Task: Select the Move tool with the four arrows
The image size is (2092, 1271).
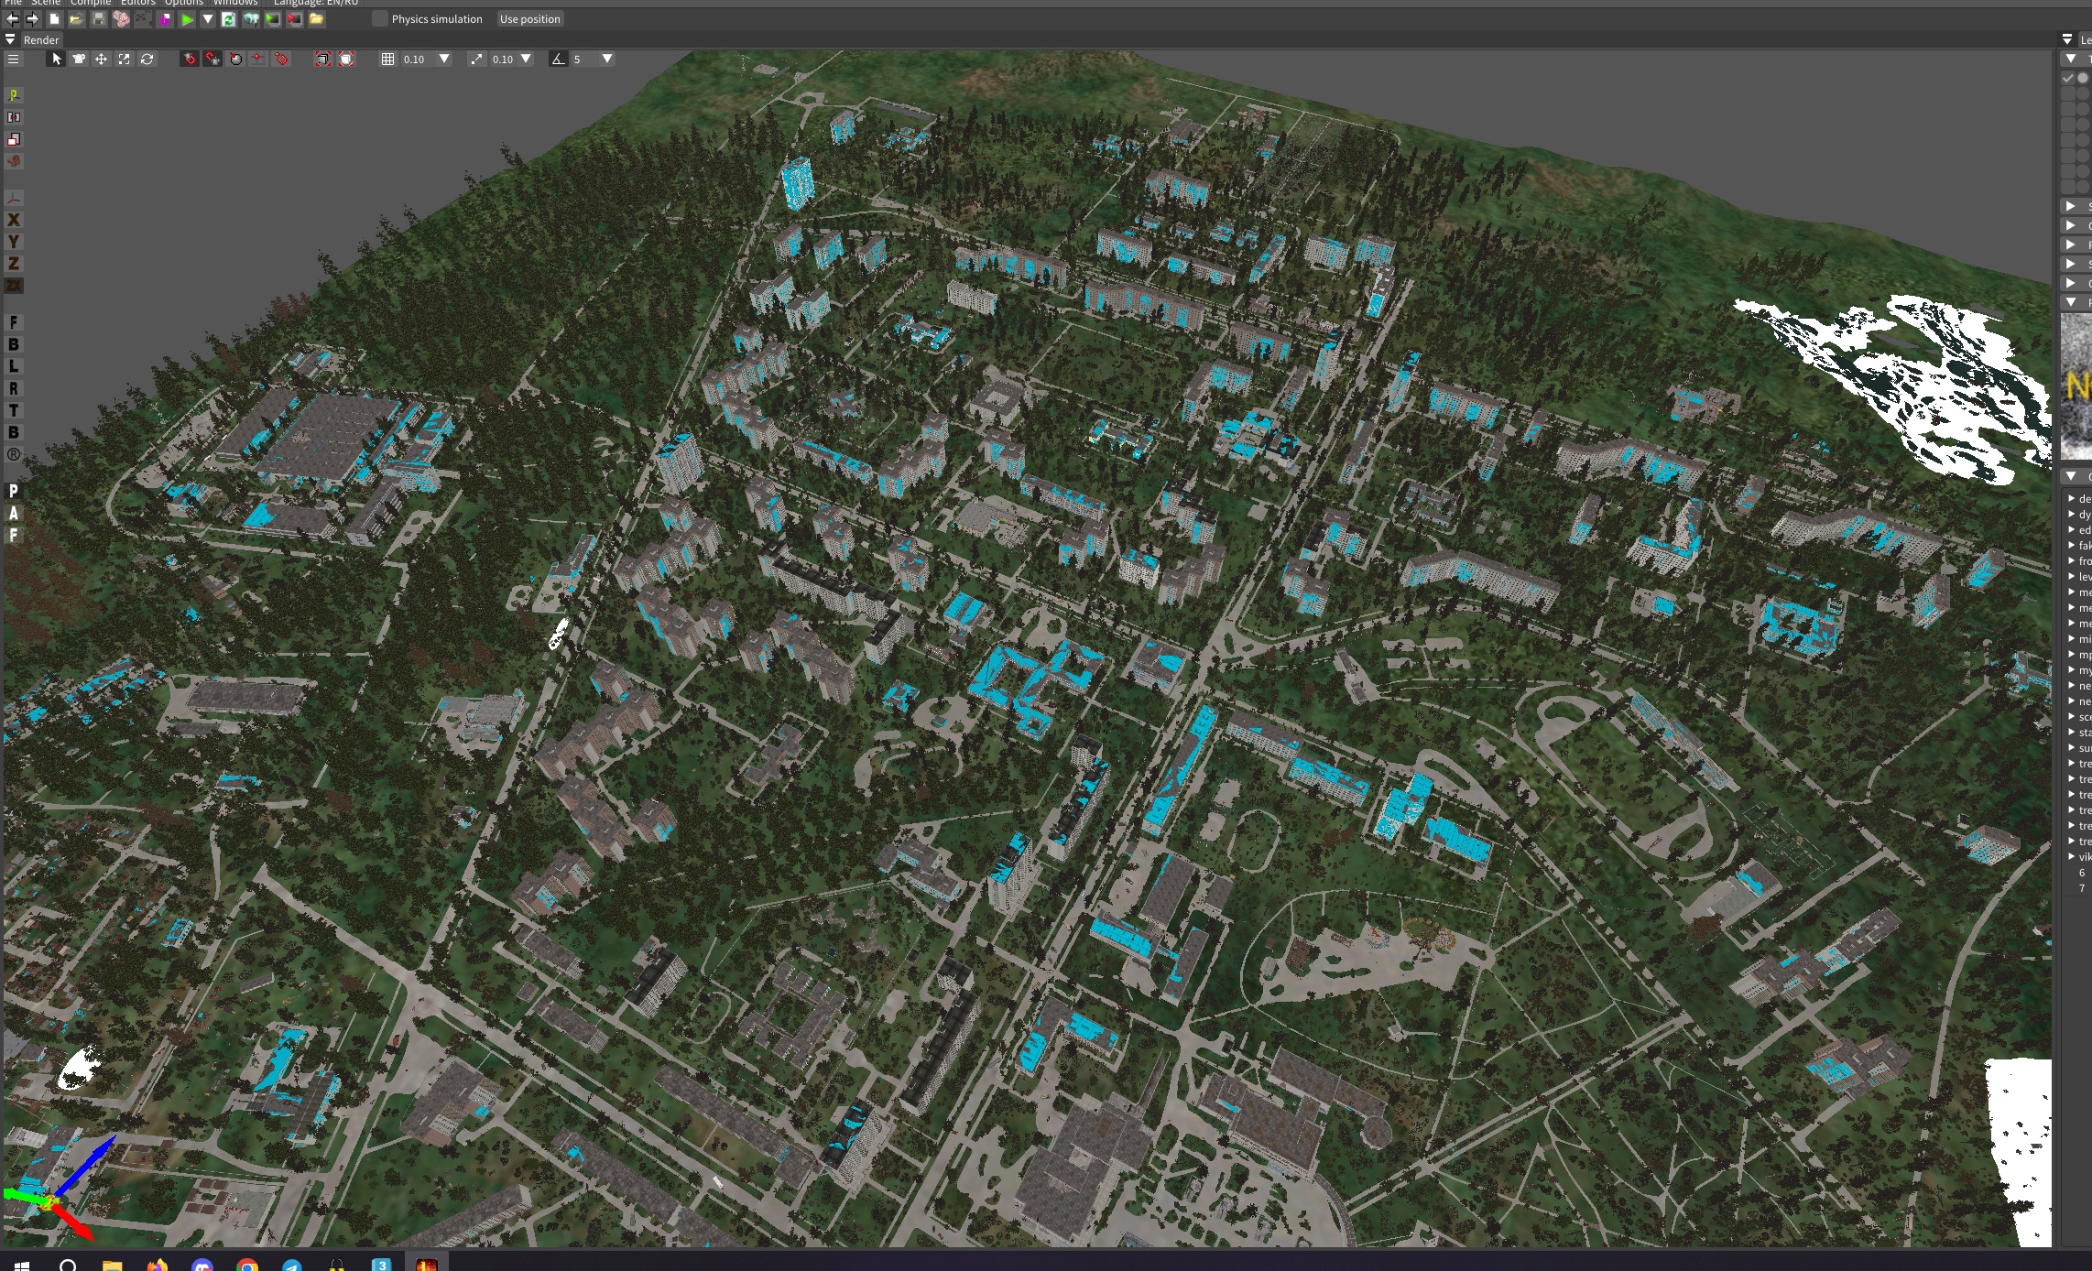Action: pos(102,59)
